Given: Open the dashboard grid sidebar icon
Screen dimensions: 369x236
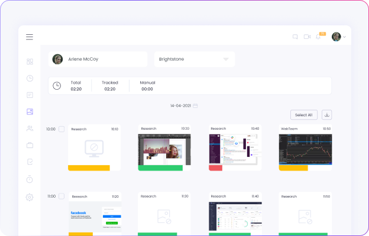Looking at the screenshot, I should click(30, 61).
